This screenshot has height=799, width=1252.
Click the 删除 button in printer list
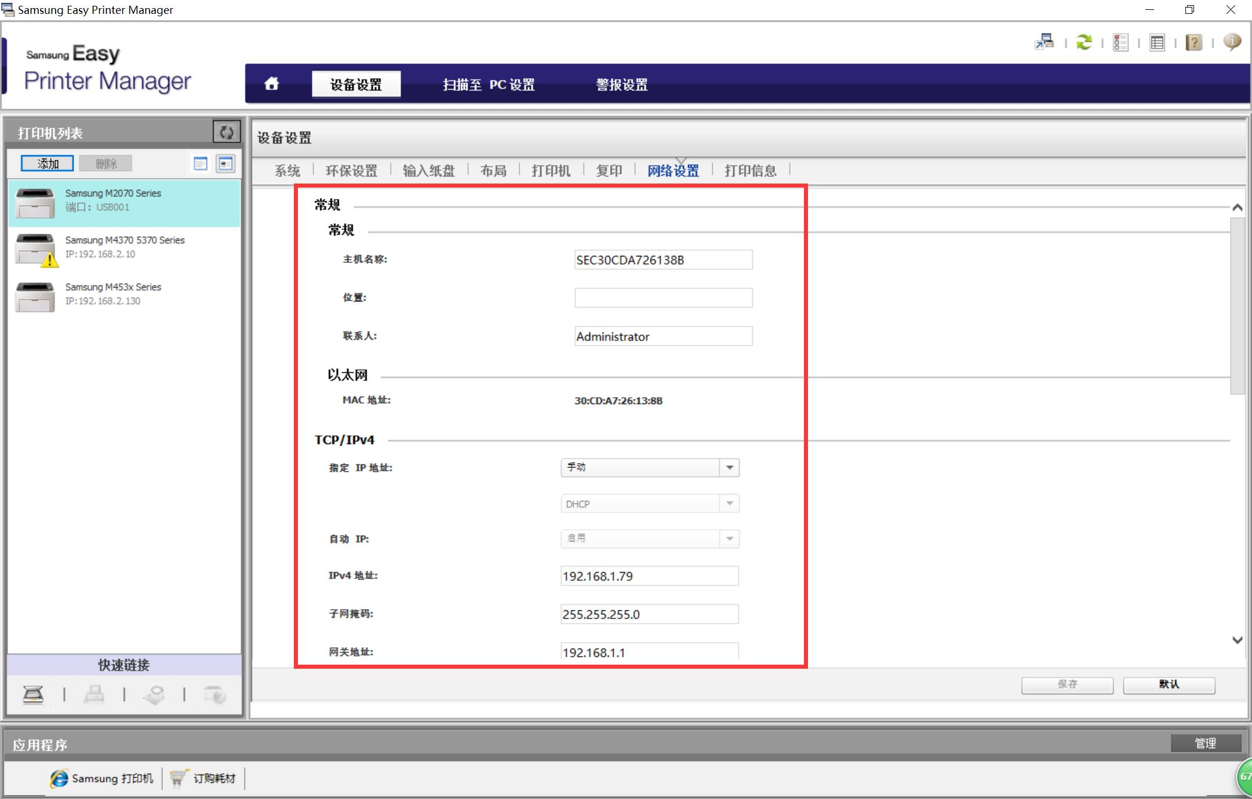(106, 164)
